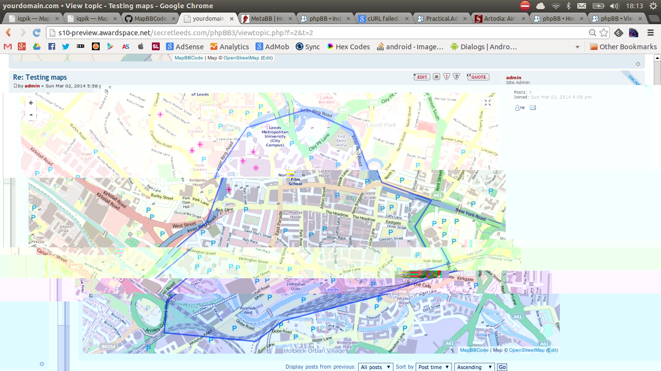661x371 pixels.
Task: Zoom out the map with minus button
Action: coord(31,114)
